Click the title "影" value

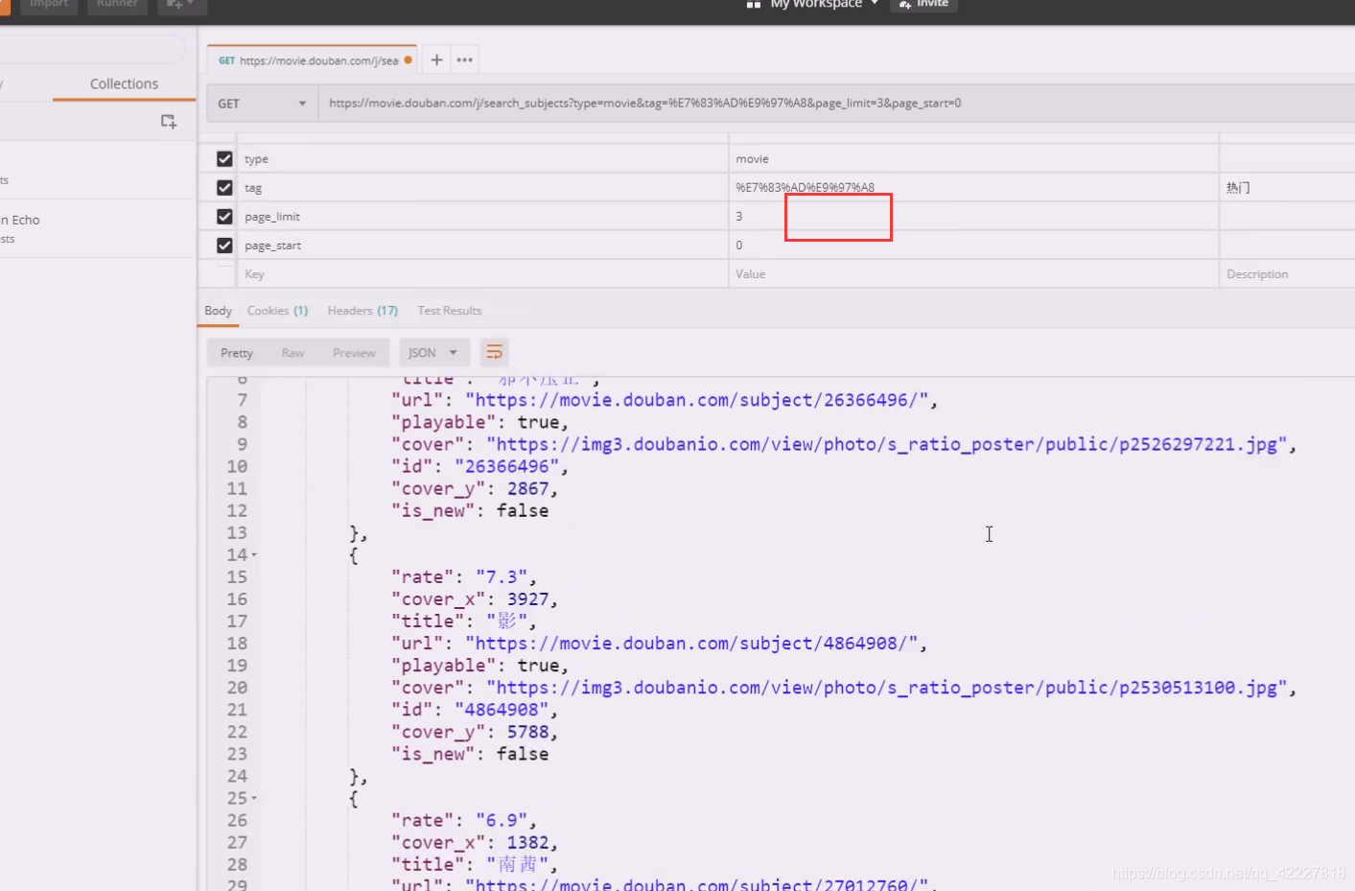click(507, 621)
